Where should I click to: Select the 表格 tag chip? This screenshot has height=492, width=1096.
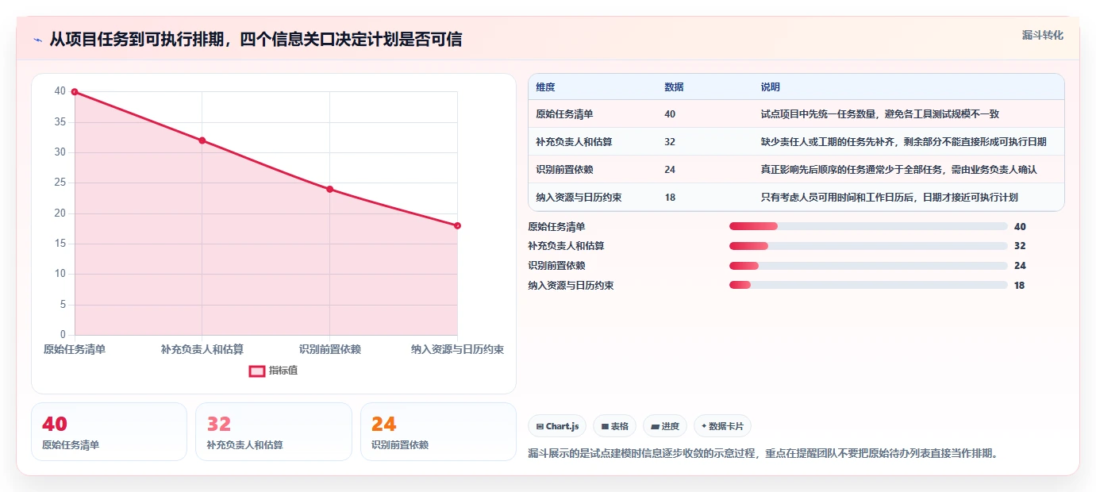click(x=614, y=426)
